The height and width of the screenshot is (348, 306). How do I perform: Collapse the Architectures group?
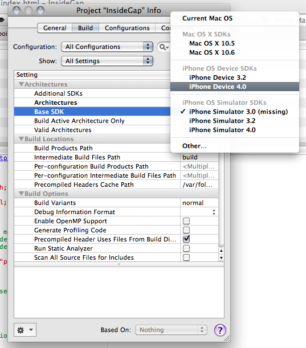(x=21, y=84)
